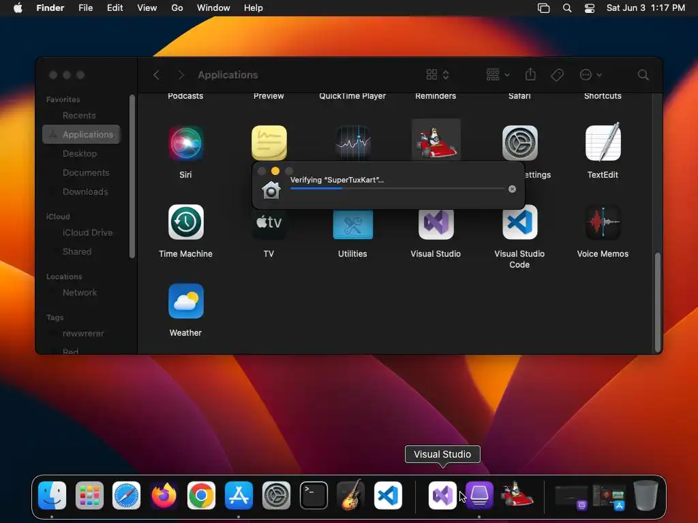This screenshot has width=698, height=523.
Task: Open the Stocks app icon
Action: coord(352,143)
